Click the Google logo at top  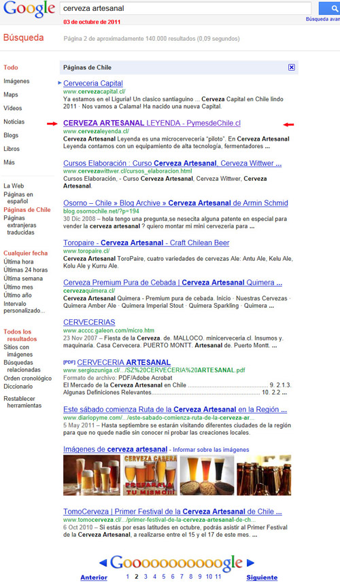29,9
